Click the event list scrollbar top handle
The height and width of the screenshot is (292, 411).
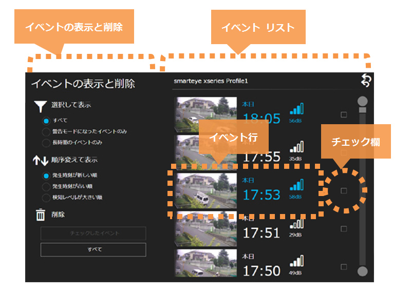[363, 101]
